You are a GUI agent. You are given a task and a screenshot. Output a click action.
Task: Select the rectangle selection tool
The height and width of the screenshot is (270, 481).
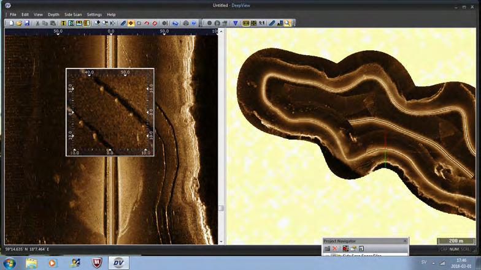tap(139, 23)
